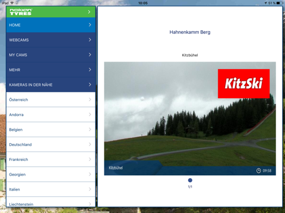Tap the chevron on the Belgien row
This screenshot has width=285, height=213.
pos(90,130)
